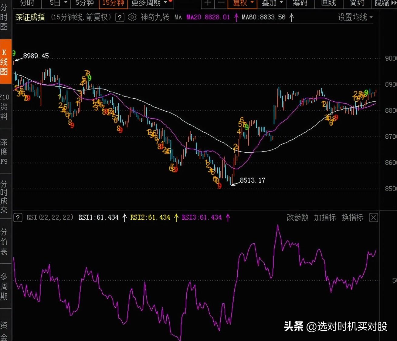397x341 pixels.
Task: Click the RSI1:61.434 value label
Action: (x=98, y=218)
